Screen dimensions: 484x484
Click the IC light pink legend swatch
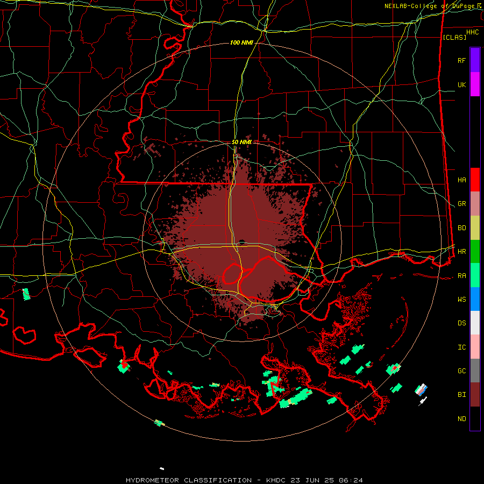click(x=475, y=347)
